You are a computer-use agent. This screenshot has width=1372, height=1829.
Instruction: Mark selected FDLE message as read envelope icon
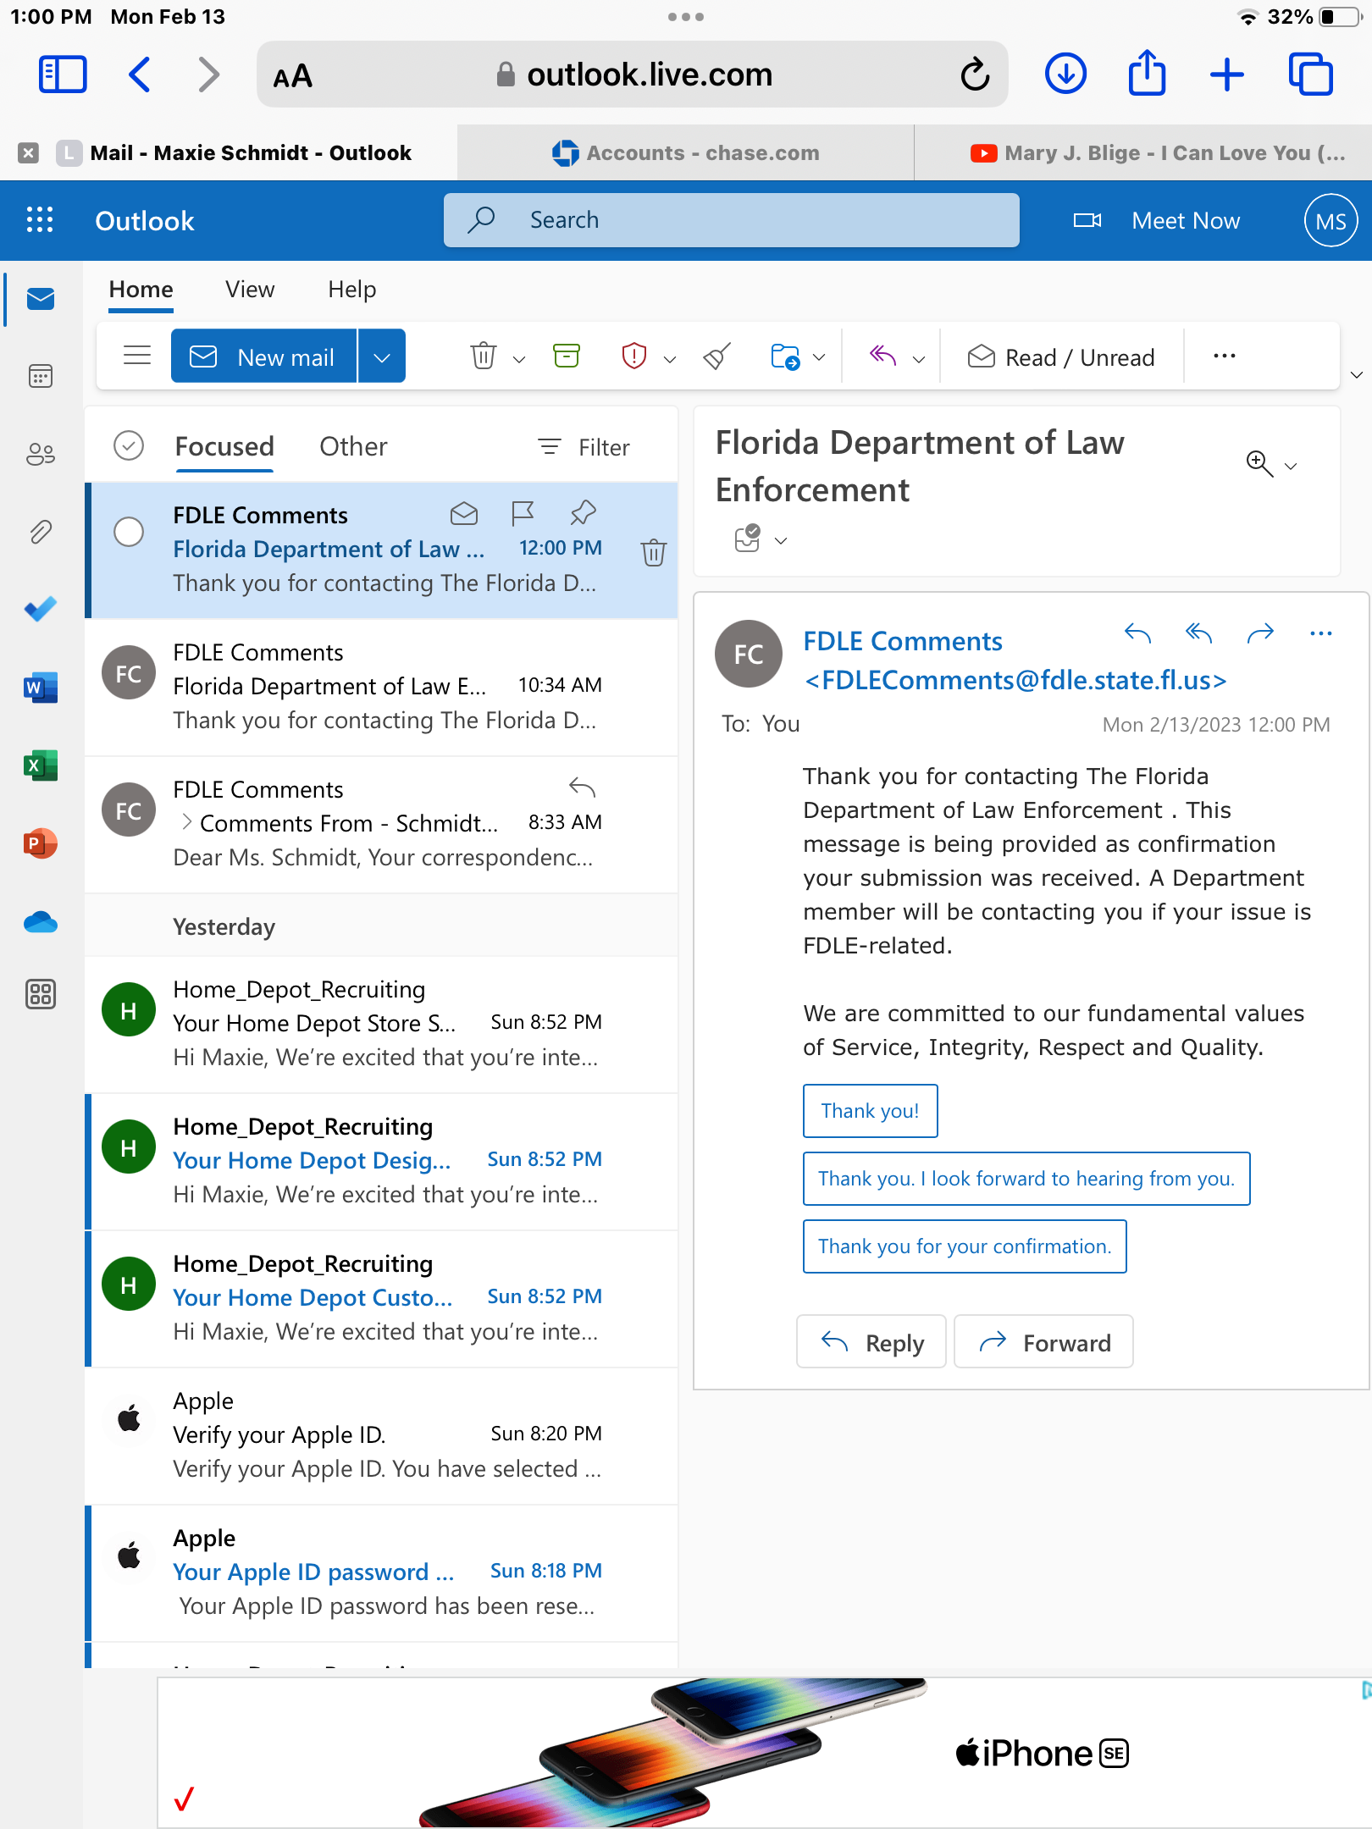pos(464,513)
